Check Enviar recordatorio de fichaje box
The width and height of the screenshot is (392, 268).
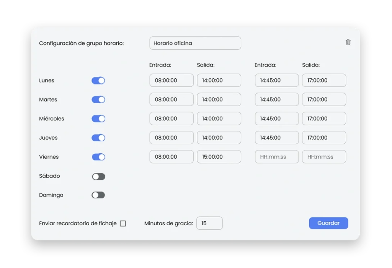[123, 224]
